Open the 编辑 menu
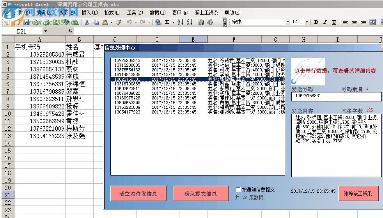 (44, 12)
